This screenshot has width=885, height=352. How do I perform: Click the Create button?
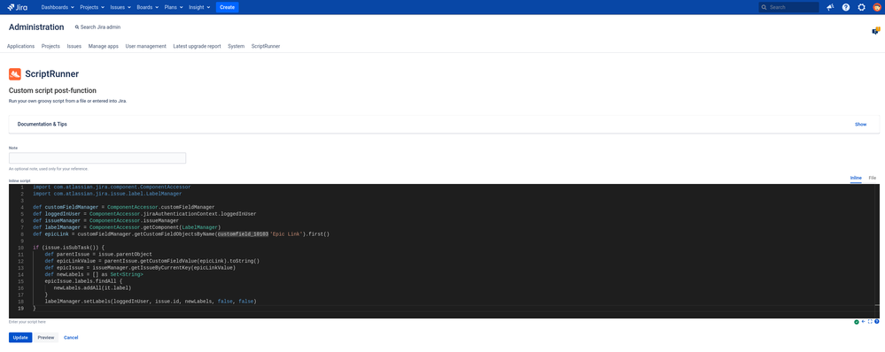coord(228,7)
